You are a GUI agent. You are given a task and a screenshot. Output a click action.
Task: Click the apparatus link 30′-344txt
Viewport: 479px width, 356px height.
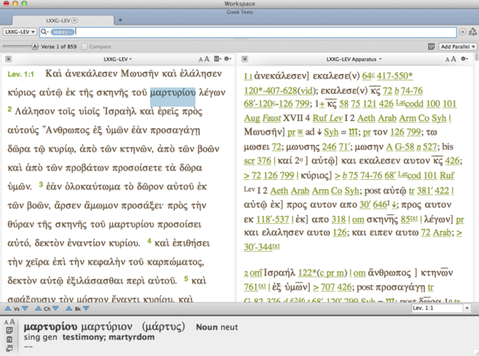[262, 247]
